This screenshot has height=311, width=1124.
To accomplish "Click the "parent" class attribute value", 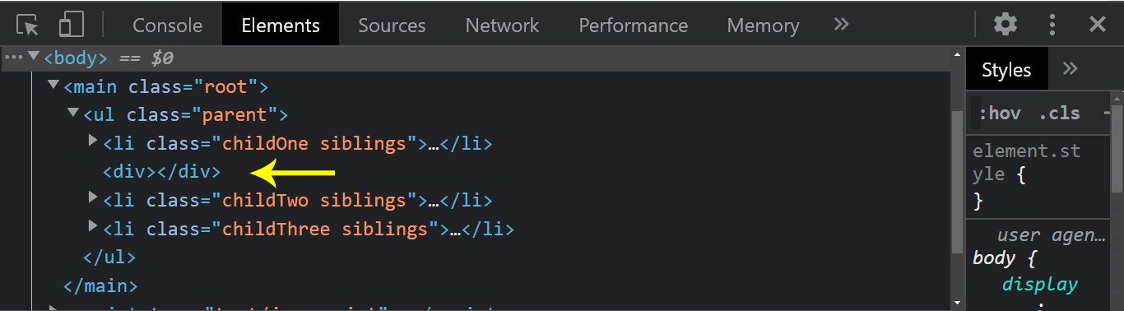I will 235,114.
